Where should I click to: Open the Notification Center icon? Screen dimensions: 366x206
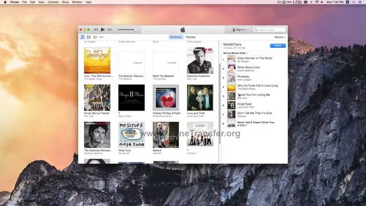(x=360, y=2)
